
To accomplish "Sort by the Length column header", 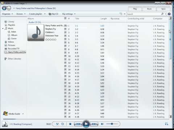I will coord(104,19).
